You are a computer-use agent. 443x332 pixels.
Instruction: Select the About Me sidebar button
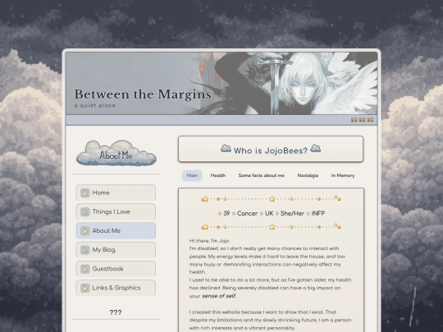coord(116,230)
